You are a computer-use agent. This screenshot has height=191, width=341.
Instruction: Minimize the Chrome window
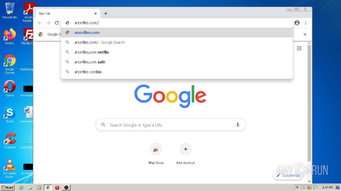[290, 9]
